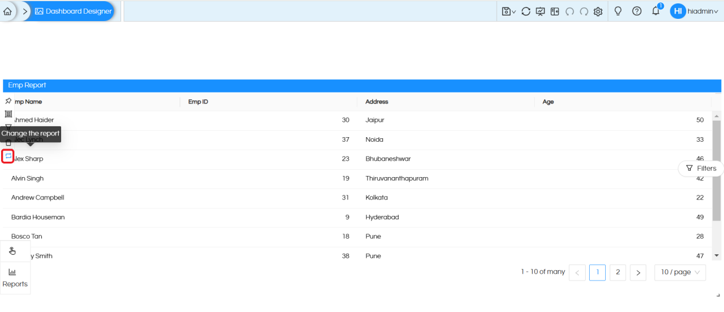Open the help question mark icon
This screenshot has height=312, width=724.
tap(637, 11)
